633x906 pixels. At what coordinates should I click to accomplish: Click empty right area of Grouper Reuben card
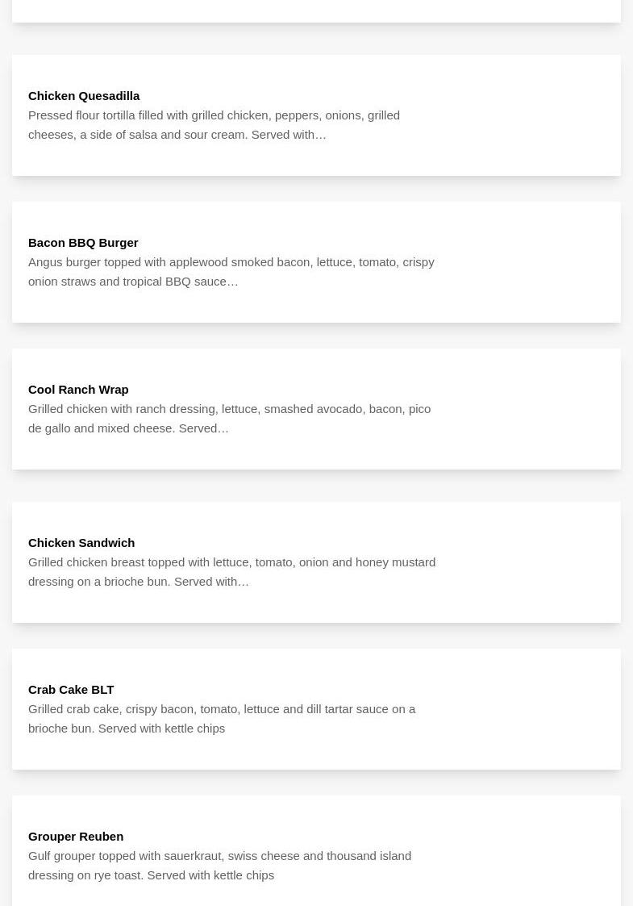528,850
